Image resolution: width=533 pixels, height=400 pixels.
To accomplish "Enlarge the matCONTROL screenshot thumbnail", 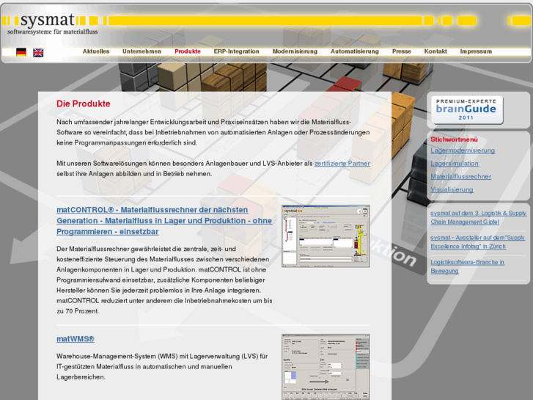I will [x=326, y=236].
